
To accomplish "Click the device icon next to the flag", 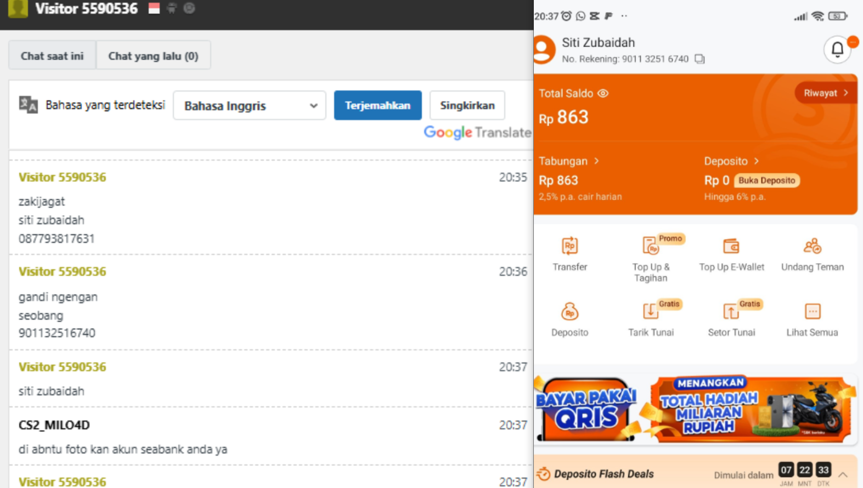I will click(172, 8).
